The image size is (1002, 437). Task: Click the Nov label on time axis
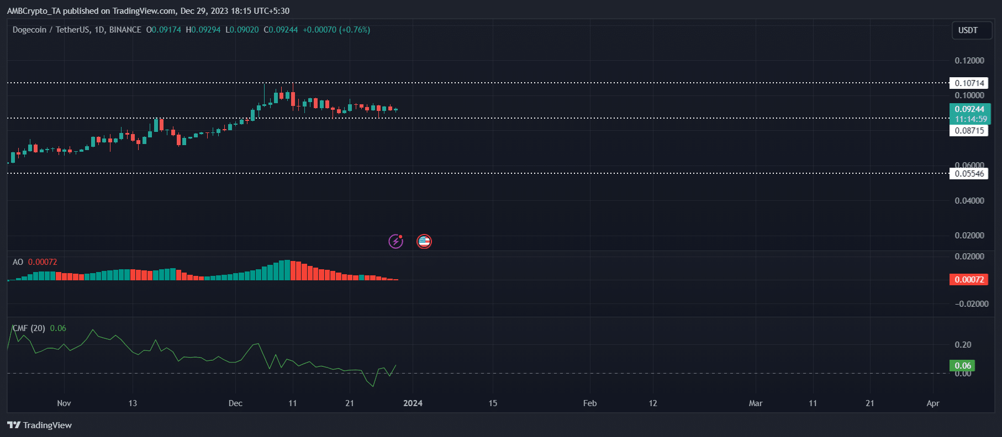point(64,403)
